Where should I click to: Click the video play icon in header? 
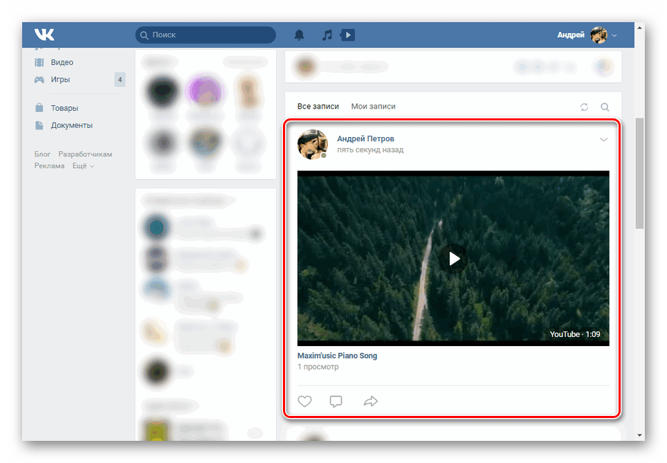[x=347, y=35]
